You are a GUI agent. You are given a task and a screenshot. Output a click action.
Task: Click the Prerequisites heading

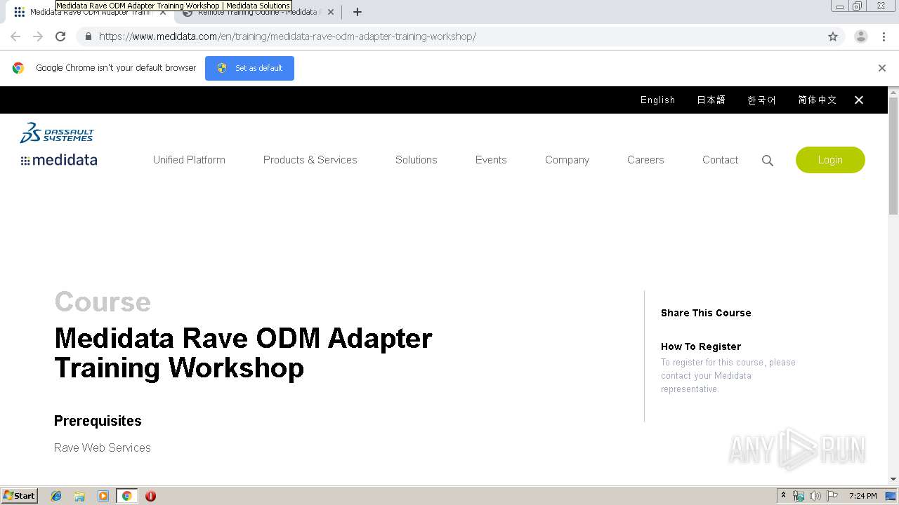tap(98, 421)
